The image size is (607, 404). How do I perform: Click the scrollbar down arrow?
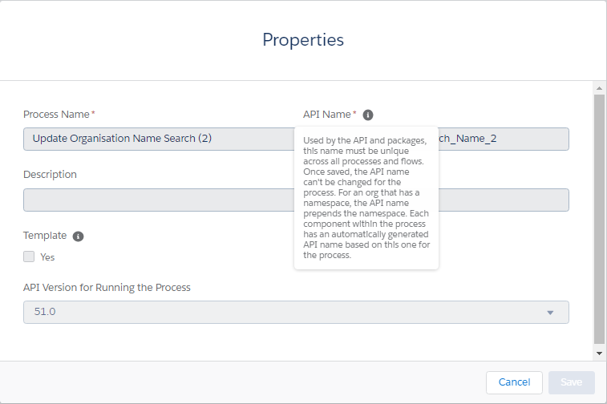coord(599,353)
